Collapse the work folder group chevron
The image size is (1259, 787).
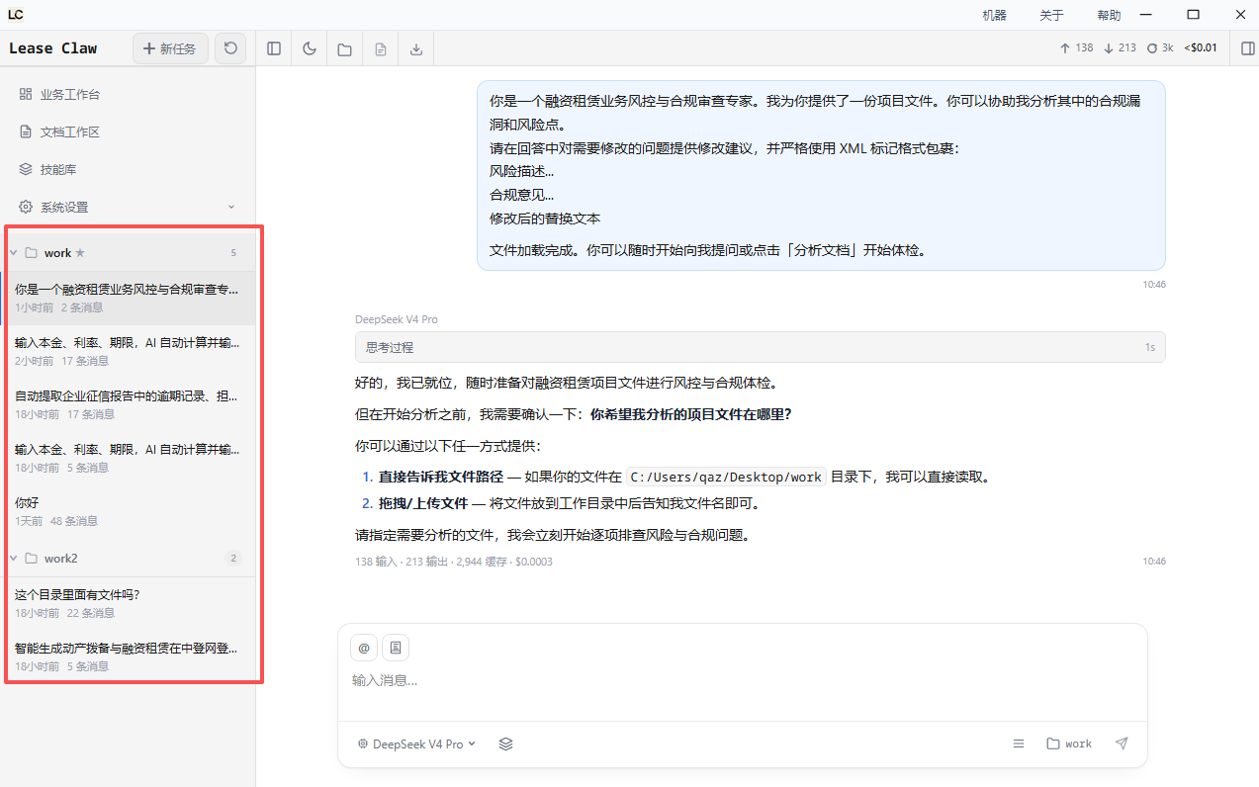tap(14, 253)
